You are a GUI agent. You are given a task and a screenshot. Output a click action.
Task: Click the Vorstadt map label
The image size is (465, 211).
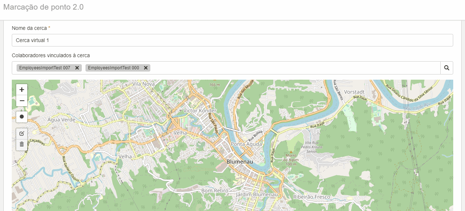(x=354, y=91)
